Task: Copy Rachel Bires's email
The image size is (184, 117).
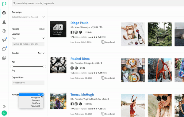Action: 109,78
